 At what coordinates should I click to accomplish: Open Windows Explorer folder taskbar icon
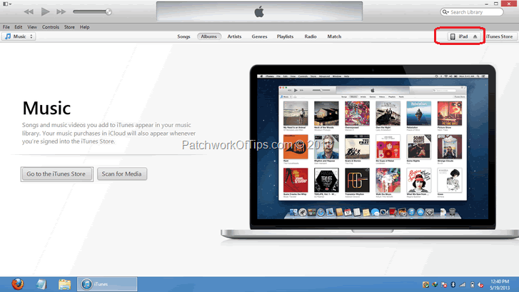[x=64, y=284]
